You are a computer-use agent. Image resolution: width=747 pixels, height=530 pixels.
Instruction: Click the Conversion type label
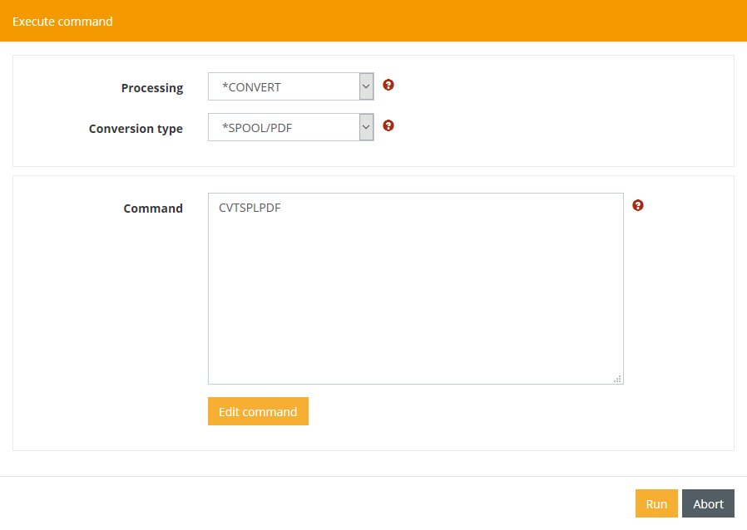(x=136, y=129)
